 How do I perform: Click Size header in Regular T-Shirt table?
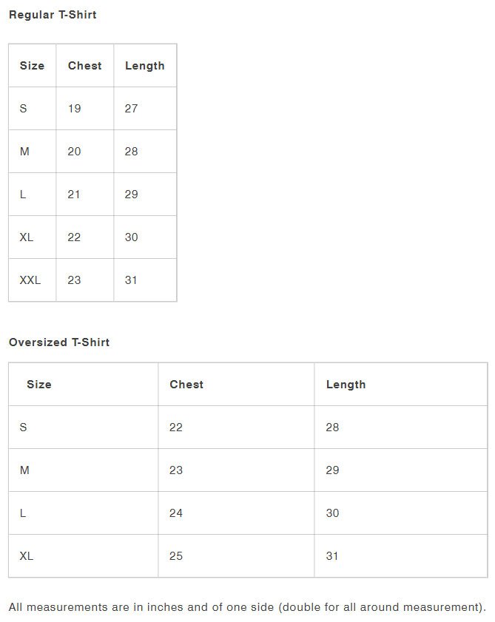(x=32, y=66)
